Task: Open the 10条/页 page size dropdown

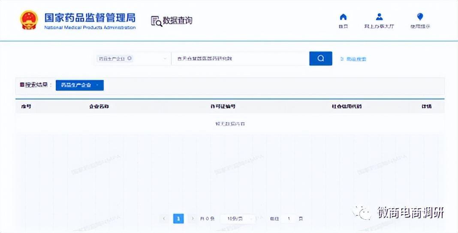Action: [237, 219]
